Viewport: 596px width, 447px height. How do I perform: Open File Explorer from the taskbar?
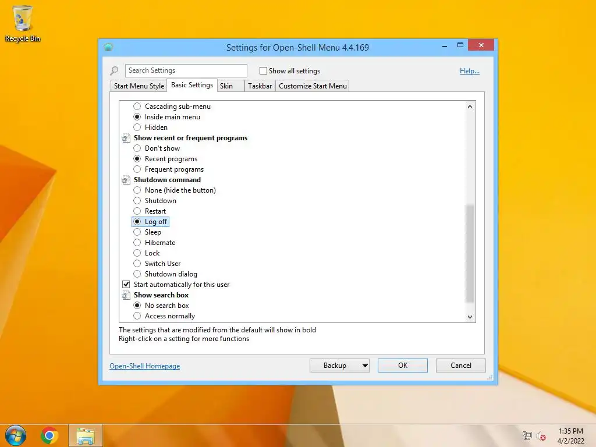[86, 435]
